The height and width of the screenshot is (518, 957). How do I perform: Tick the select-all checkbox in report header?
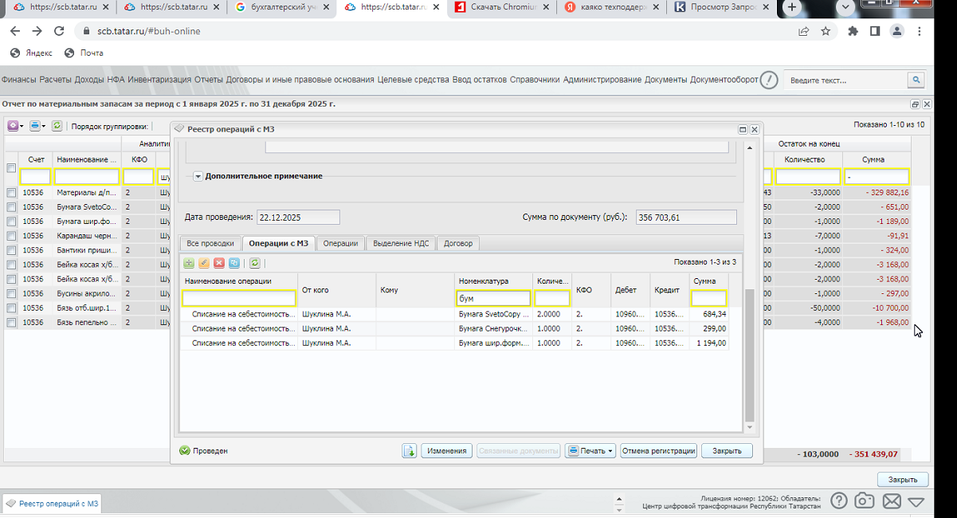tap(11, 168)
